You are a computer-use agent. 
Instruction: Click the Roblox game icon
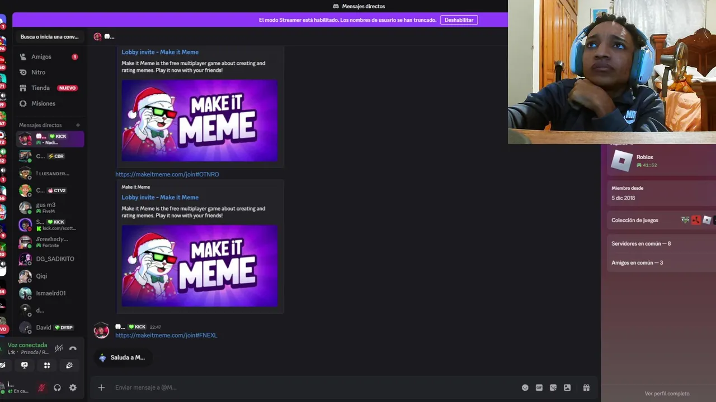coord(621,161)
